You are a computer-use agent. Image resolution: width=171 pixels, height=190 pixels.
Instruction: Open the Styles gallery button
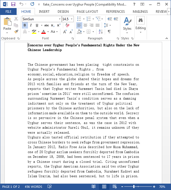[x=127, y=25]
